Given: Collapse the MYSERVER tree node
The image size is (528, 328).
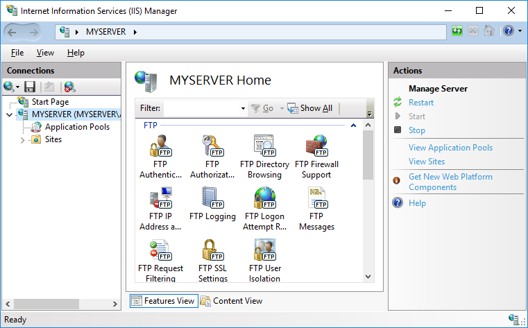Looking at the screenshot, I should click(x=9, y=114).
